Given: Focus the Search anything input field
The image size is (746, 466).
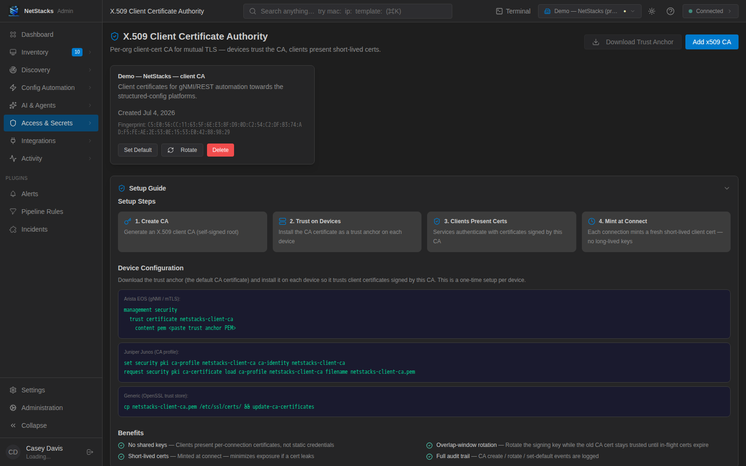Looking at the screenshot, I should click(348, 11).
